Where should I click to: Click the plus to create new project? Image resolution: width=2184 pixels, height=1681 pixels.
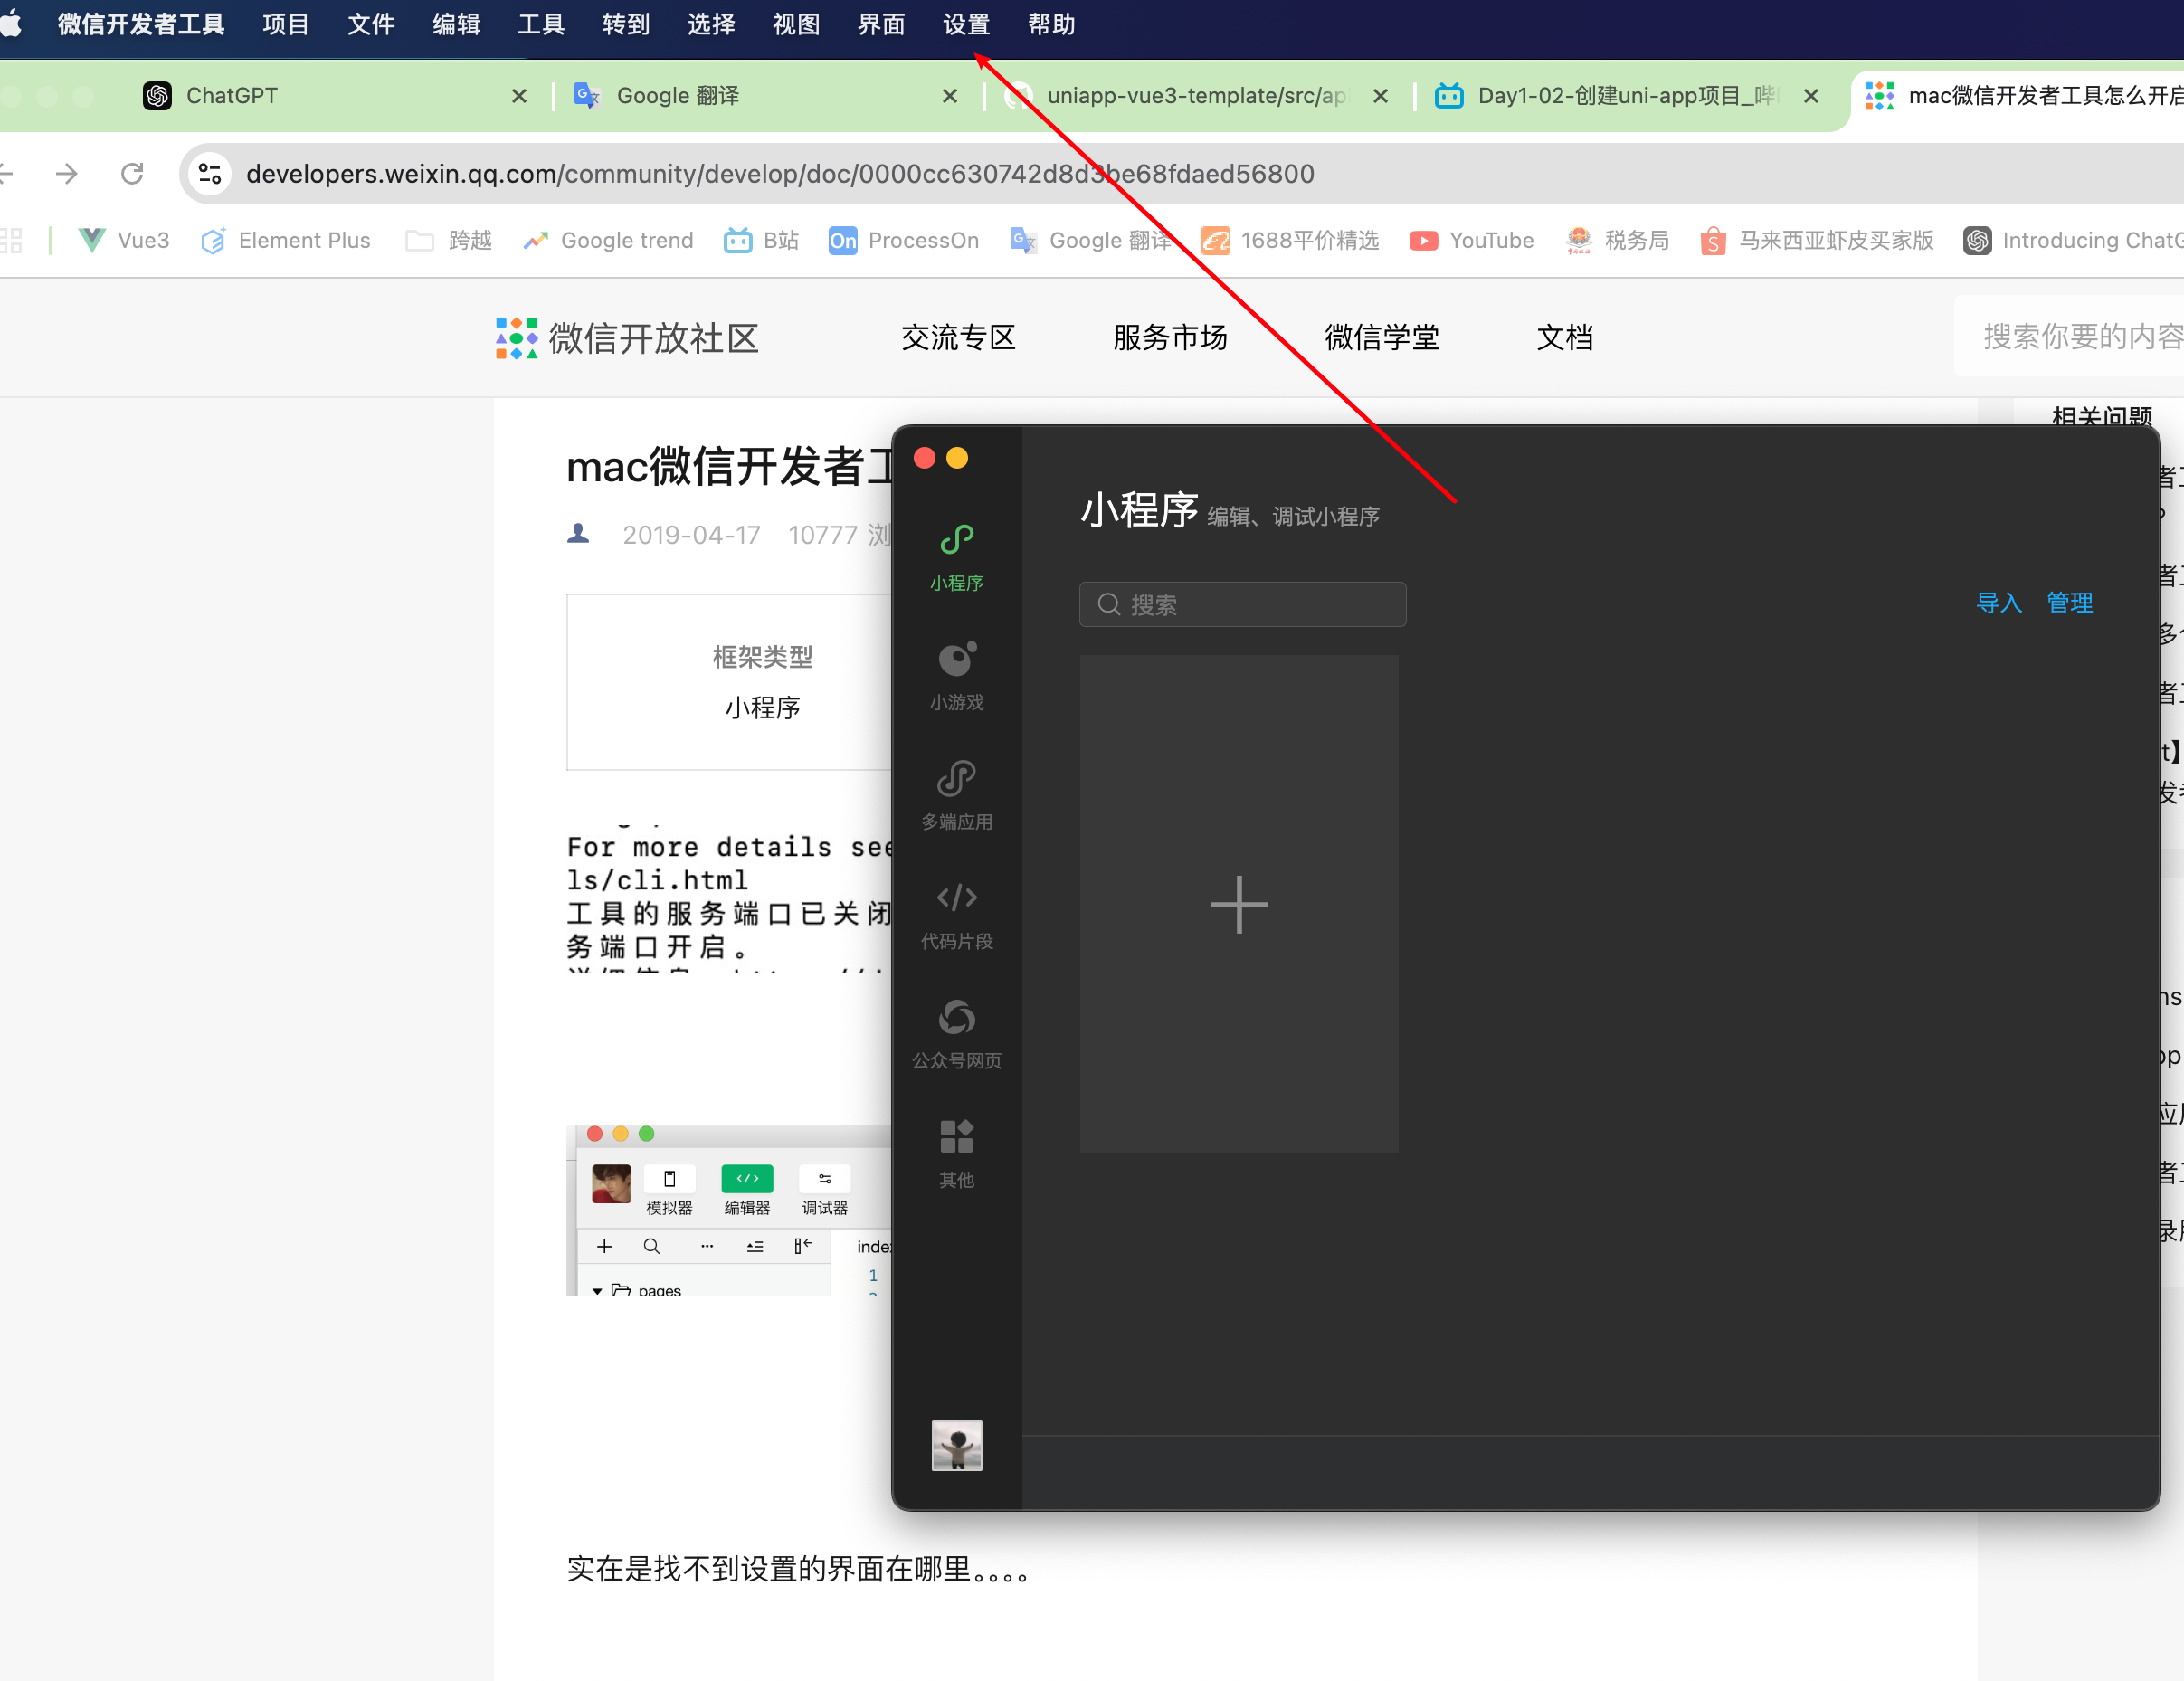click(x=1238, y=904)
